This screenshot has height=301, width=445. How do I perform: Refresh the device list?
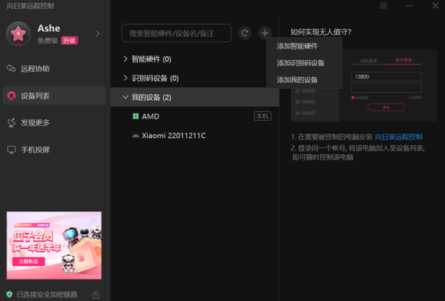[245, 33]
